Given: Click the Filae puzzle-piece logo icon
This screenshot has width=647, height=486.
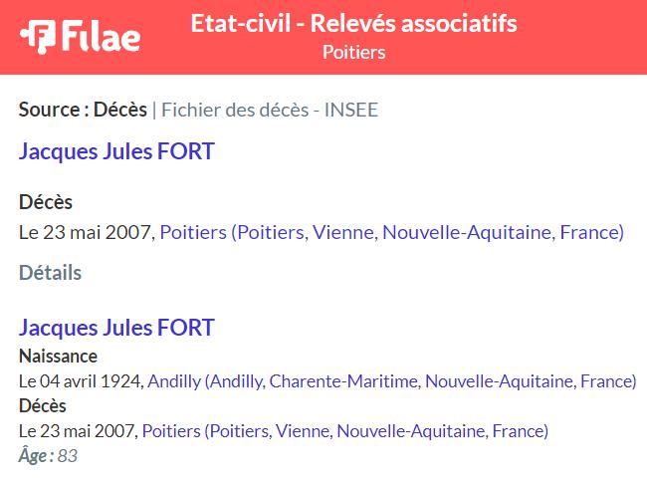Looking at the screenshot, I should [x=38, y=37].
